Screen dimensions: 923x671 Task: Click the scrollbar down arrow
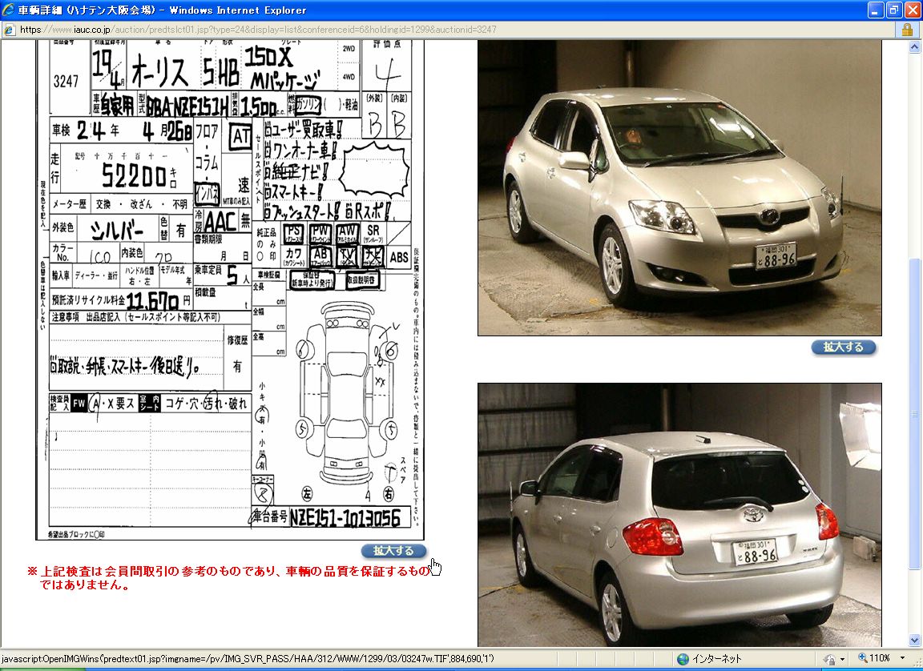pos(915,640)
